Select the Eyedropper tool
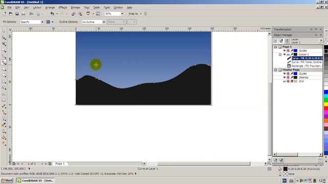Viewport: 328px width, 184px height. tap(4, 125)
